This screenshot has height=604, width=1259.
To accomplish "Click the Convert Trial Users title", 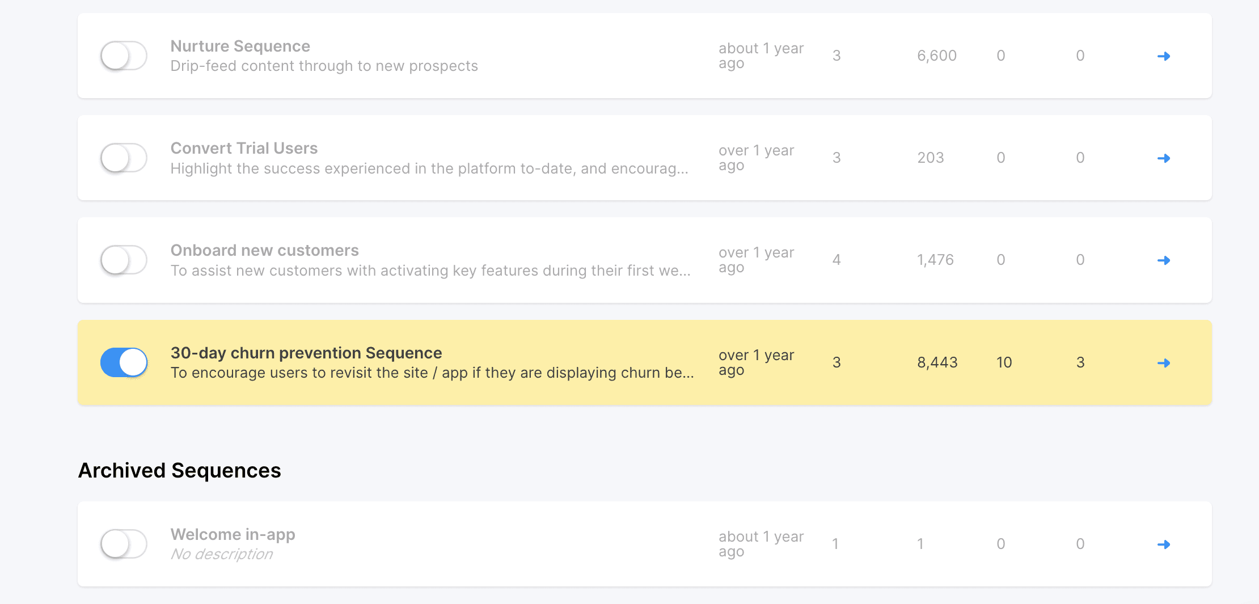I will (244, 148).
